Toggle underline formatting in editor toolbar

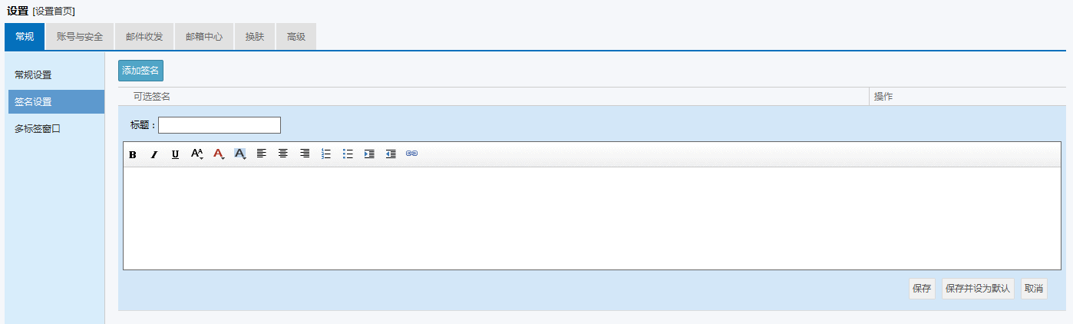point(176,154)
